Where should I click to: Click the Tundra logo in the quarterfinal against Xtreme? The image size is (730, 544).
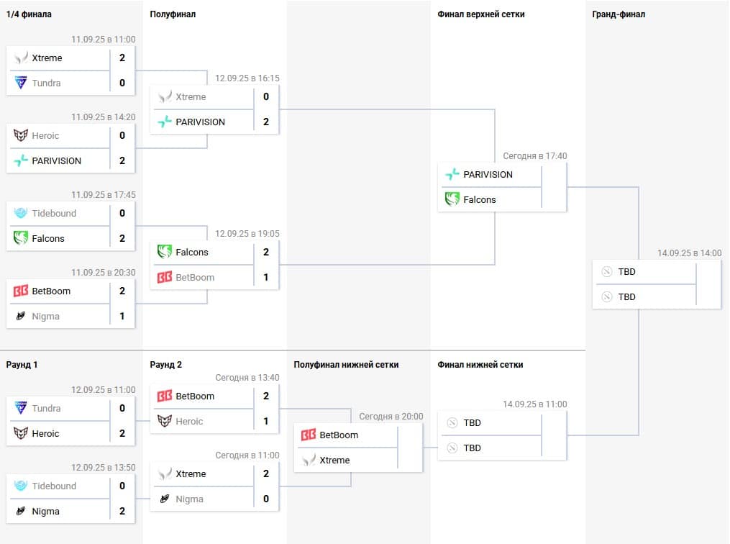point(21,83)
